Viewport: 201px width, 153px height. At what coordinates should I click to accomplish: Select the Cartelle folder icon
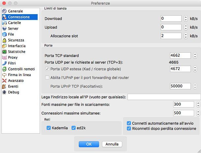coord(4,23)
